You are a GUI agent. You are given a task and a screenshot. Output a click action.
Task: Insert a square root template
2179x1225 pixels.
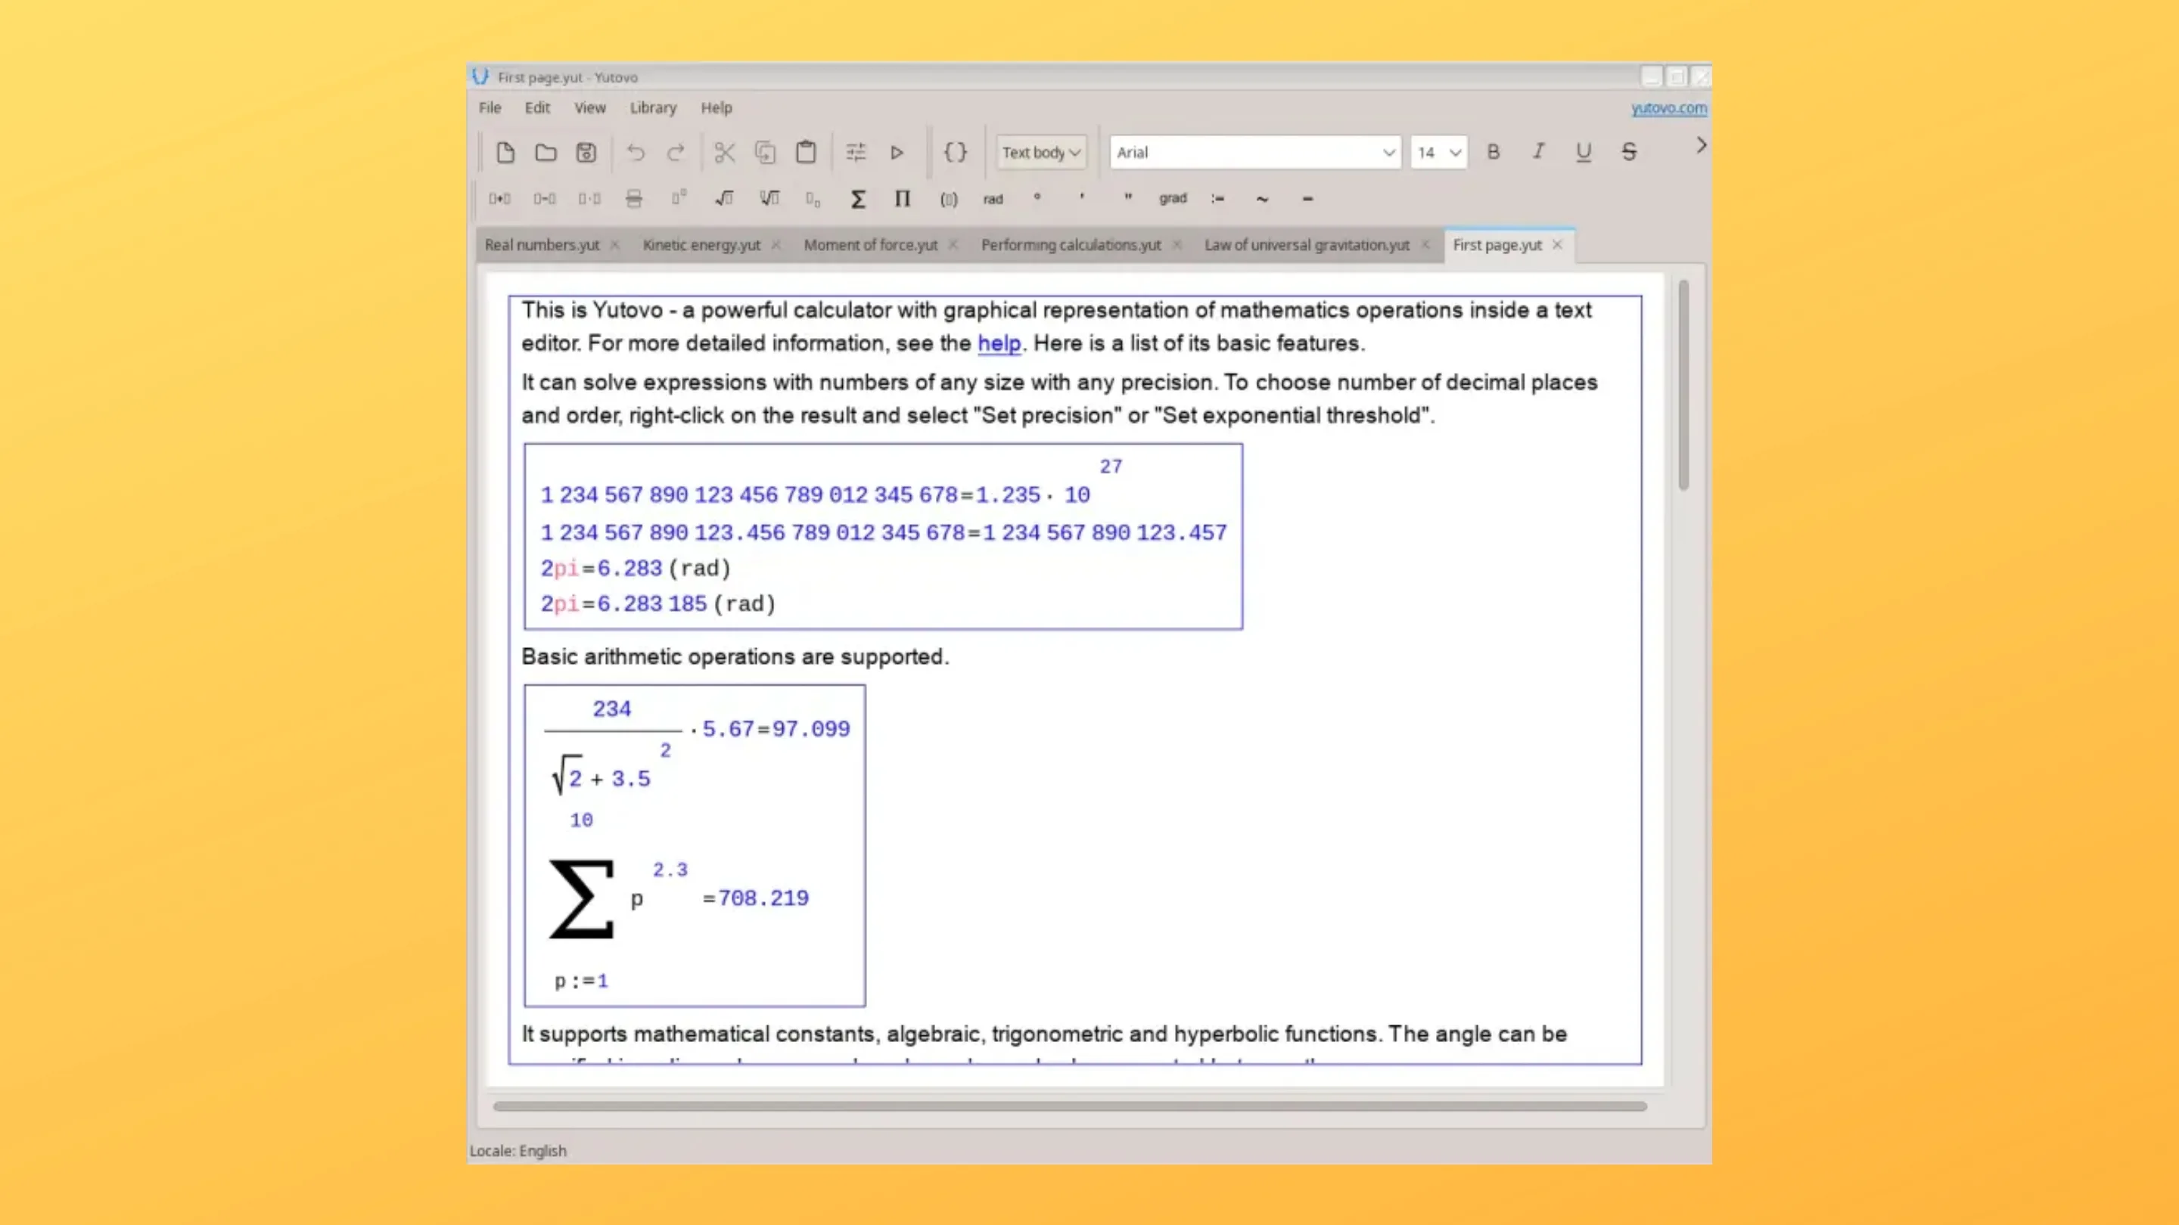(x=724, y=199)
